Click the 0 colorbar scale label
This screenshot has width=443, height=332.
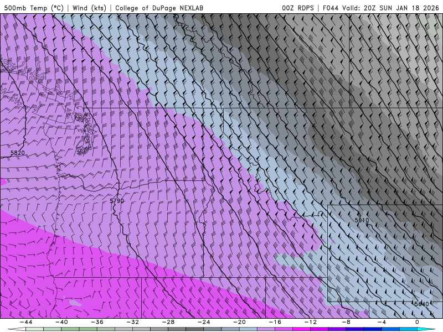[x=417, y=322]
